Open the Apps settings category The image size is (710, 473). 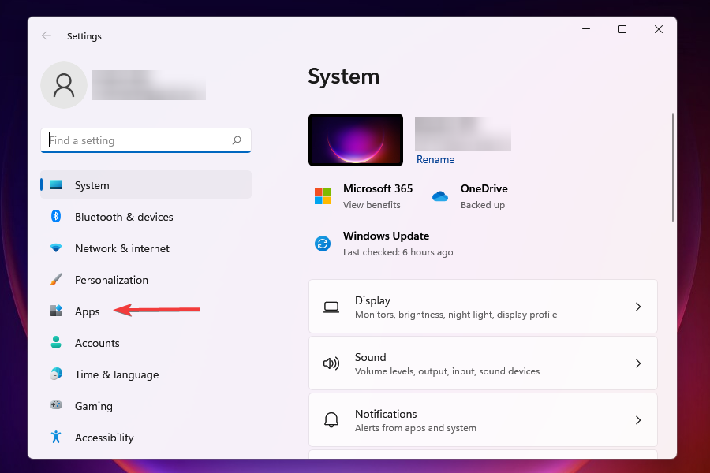click(x=146, y=311)
